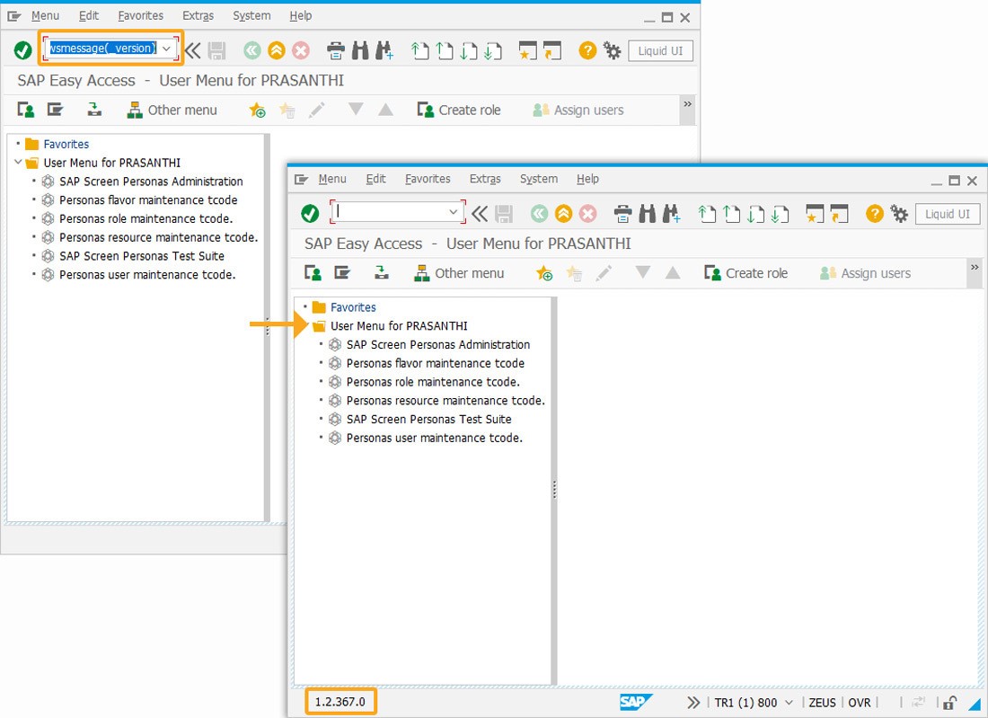Show more toolbar buttons in the front window
The width and height of the screenshot is (988, 718).
975,267
